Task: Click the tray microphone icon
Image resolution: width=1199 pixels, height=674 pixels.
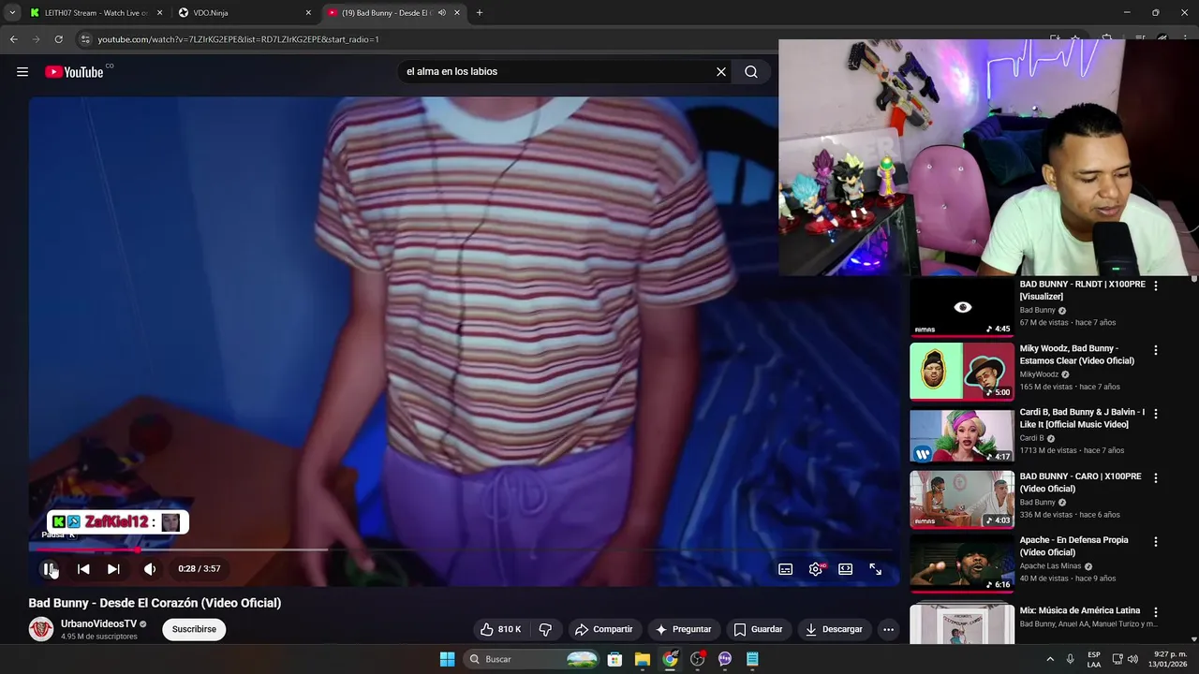Action: tap(1071, 659)
